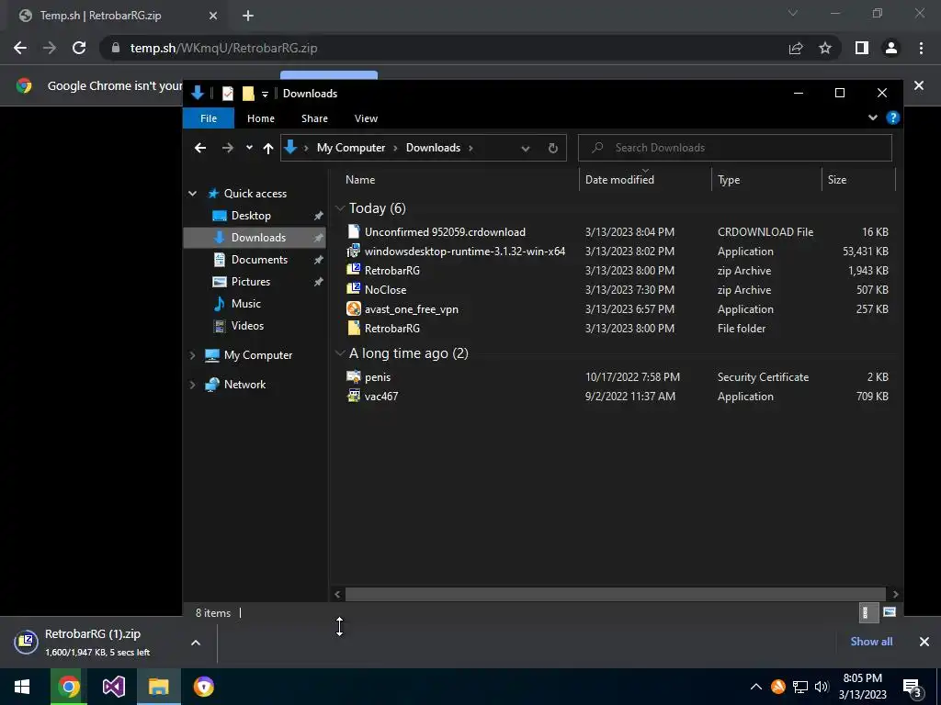Screen dimensions: 941x705
Task: Open Chrome three-dot menu
Action: coord(921,48)
